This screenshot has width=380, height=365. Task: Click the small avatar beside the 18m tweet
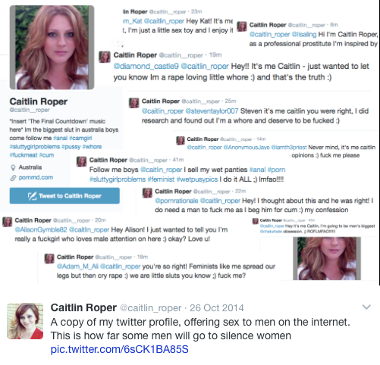point(49,259)
